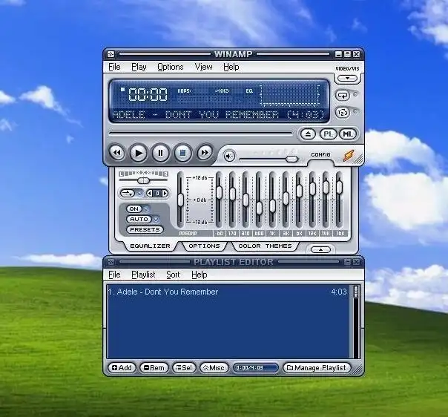This screenshot has height=417, width=448.
Task: Click the volume slider handle
Action: click(x=291, y=160)
